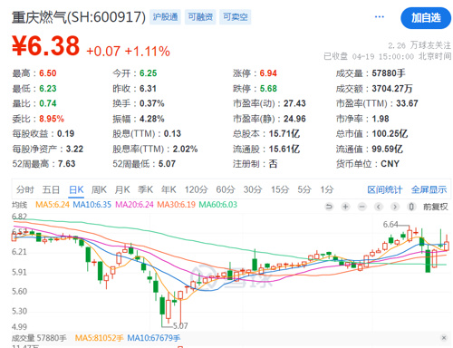The image size is (453, 348).
Task: Open the three-dot more options menu
Action: (380, 17)
